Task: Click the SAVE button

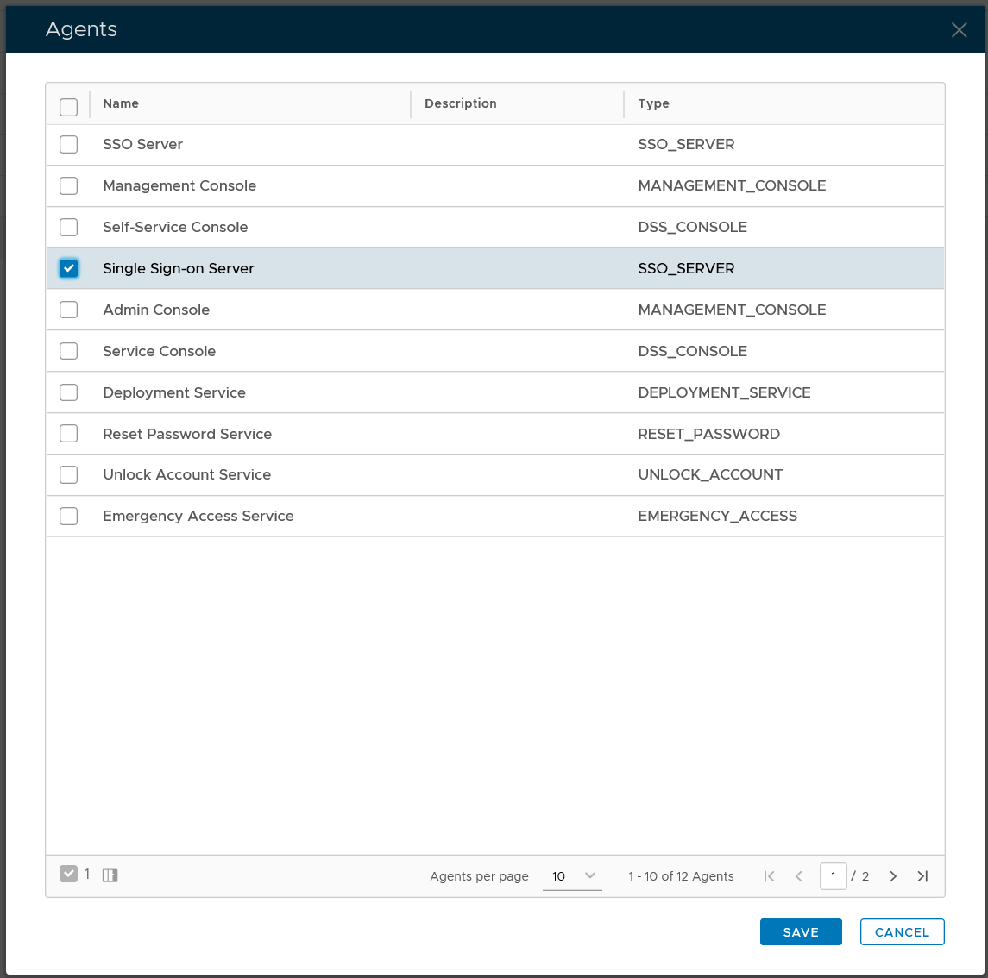Action: point(800,932)
